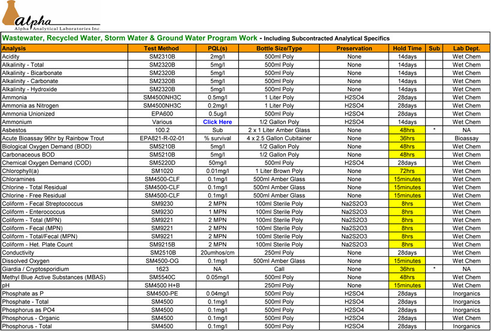This screenshot has height=331, width=491.
Task: Click the 'EPA821-R-02-01' test method cell
Action: click(x=162, y=138)
